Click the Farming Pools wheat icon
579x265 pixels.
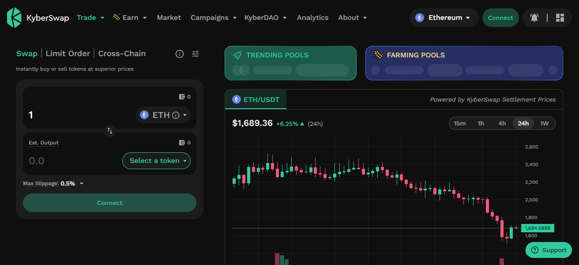click(x=378, y=55)
